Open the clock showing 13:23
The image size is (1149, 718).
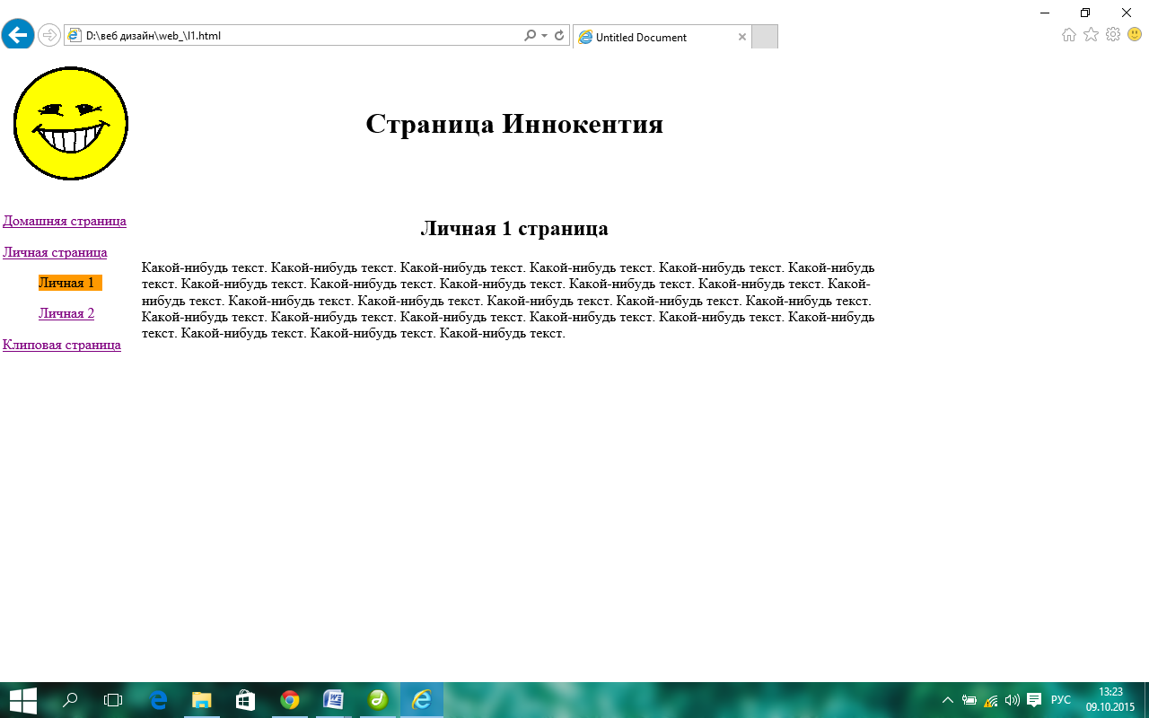click(1110, 700)
